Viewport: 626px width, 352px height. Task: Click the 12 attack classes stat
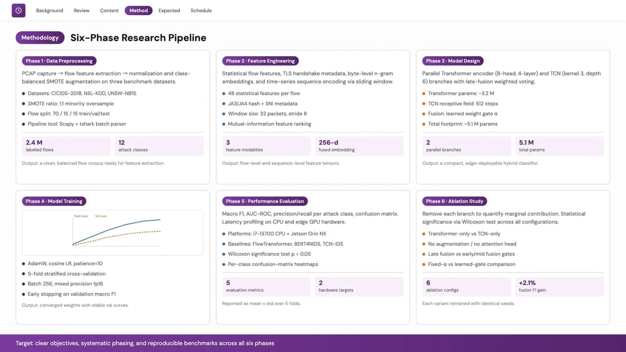point(159,146)
